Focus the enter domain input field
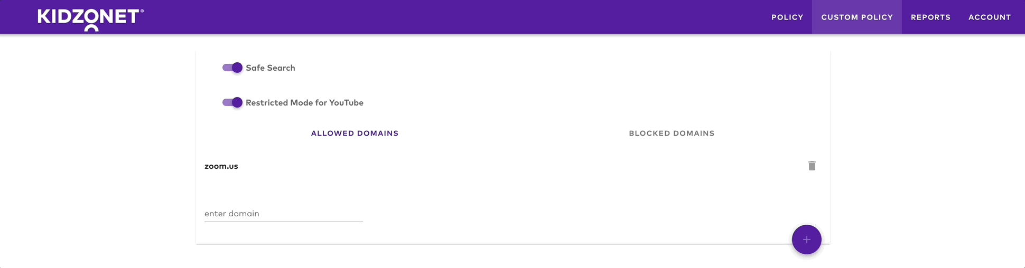This screenshot has height=268, width=1025. point(283,214)
